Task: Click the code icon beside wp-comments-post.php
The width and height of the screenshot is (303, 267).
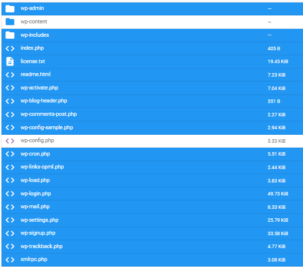Action: click(x=10, y=114)
